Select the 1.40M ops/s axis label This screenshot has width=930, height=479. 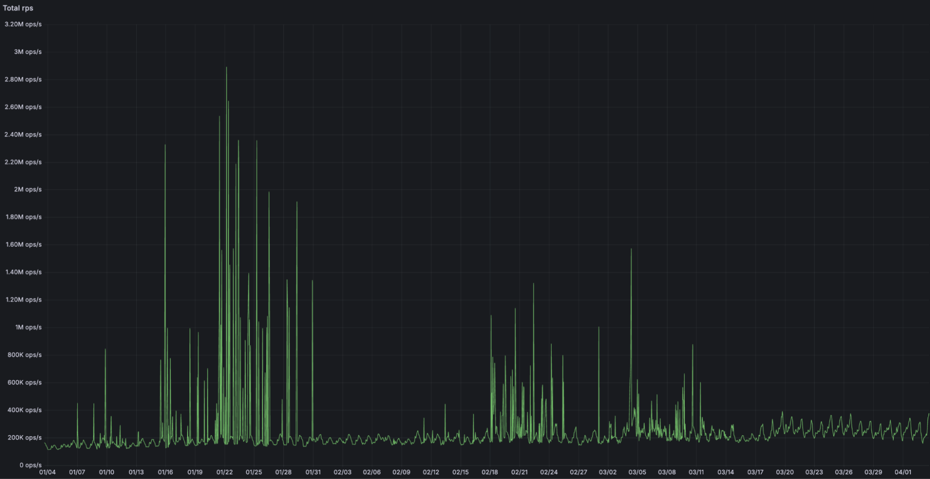point(24,272)
